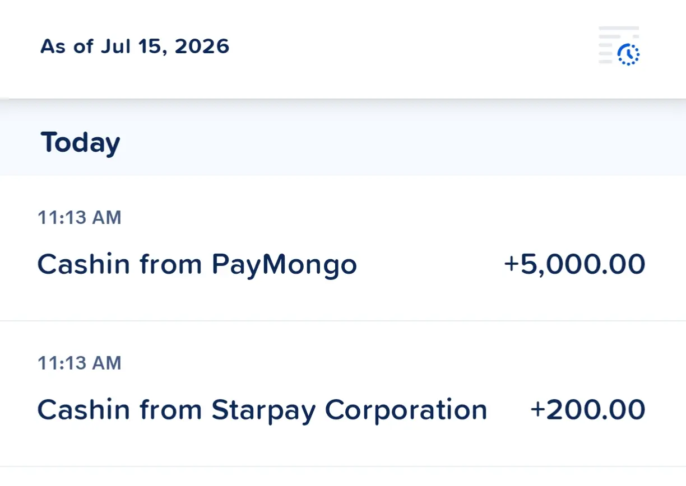Click the 11:13 AM timestamp above PayMongo
This screenshot has width=686, height=486.
coord(80,217)
